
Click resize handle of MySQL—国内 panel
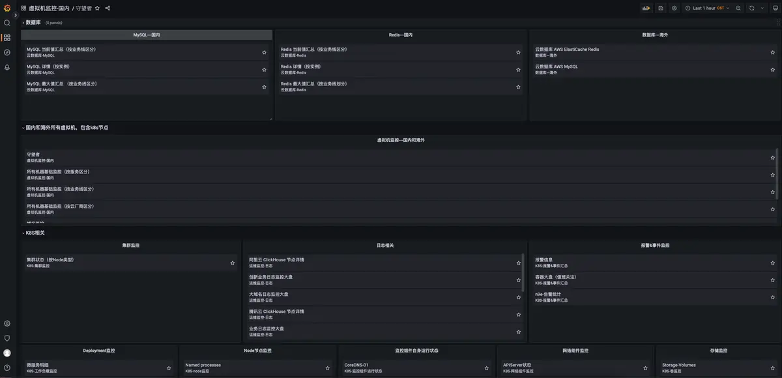click(x=270, y=118)
